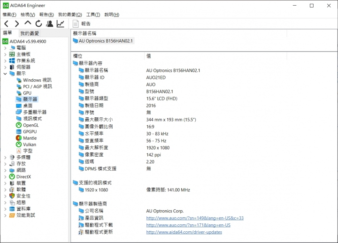This screenshot has height=243, width=338.
Task: Click the 軟體 software icon
Action: click(12, 190)
